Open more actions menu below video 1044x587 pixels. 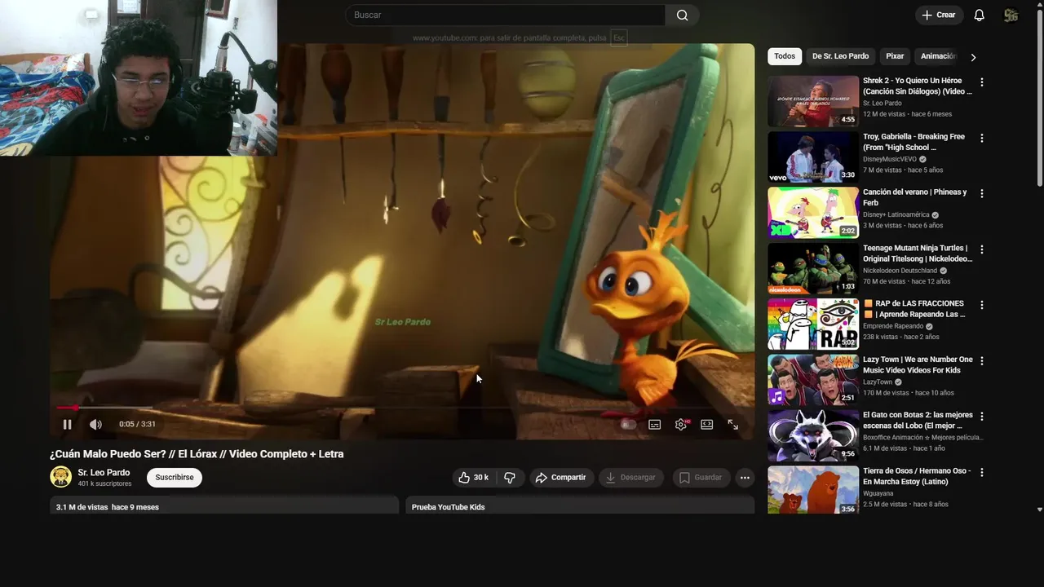coord(745,478)
